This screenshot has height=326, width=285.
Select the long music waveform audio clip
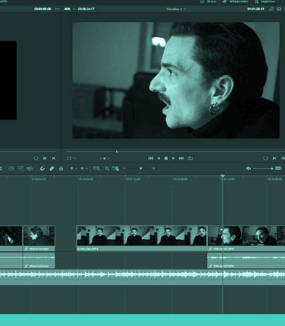142,277
